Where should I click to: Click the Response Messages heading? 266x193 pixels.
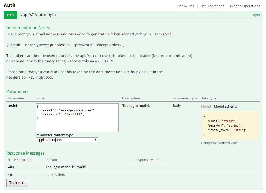[x=25, y=153]
